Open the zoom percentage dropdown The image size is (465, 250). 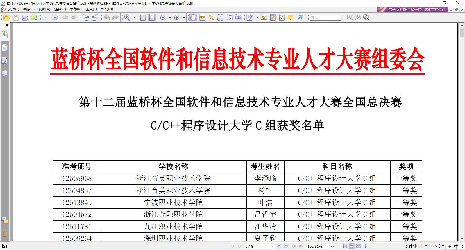point(332,247)
